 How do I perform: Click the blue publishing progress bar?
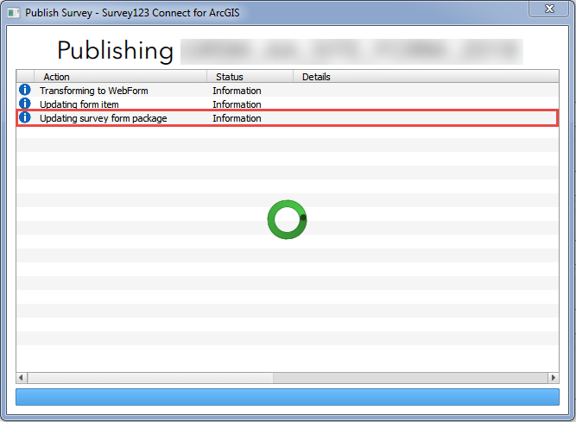[288, 397]
